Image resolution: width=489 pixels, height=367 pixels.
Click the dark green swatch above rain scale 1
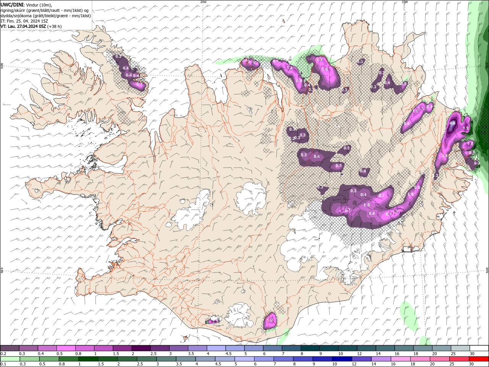(88, 359)
